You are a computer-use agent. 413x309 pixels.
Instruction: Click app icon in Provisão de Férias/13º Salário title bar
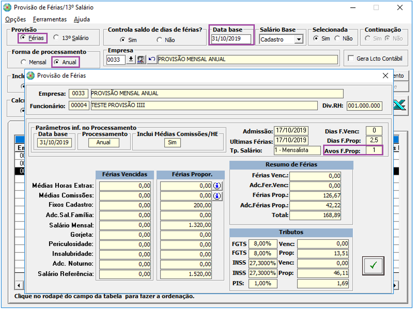pyautogui.click(x=7, y=7)
